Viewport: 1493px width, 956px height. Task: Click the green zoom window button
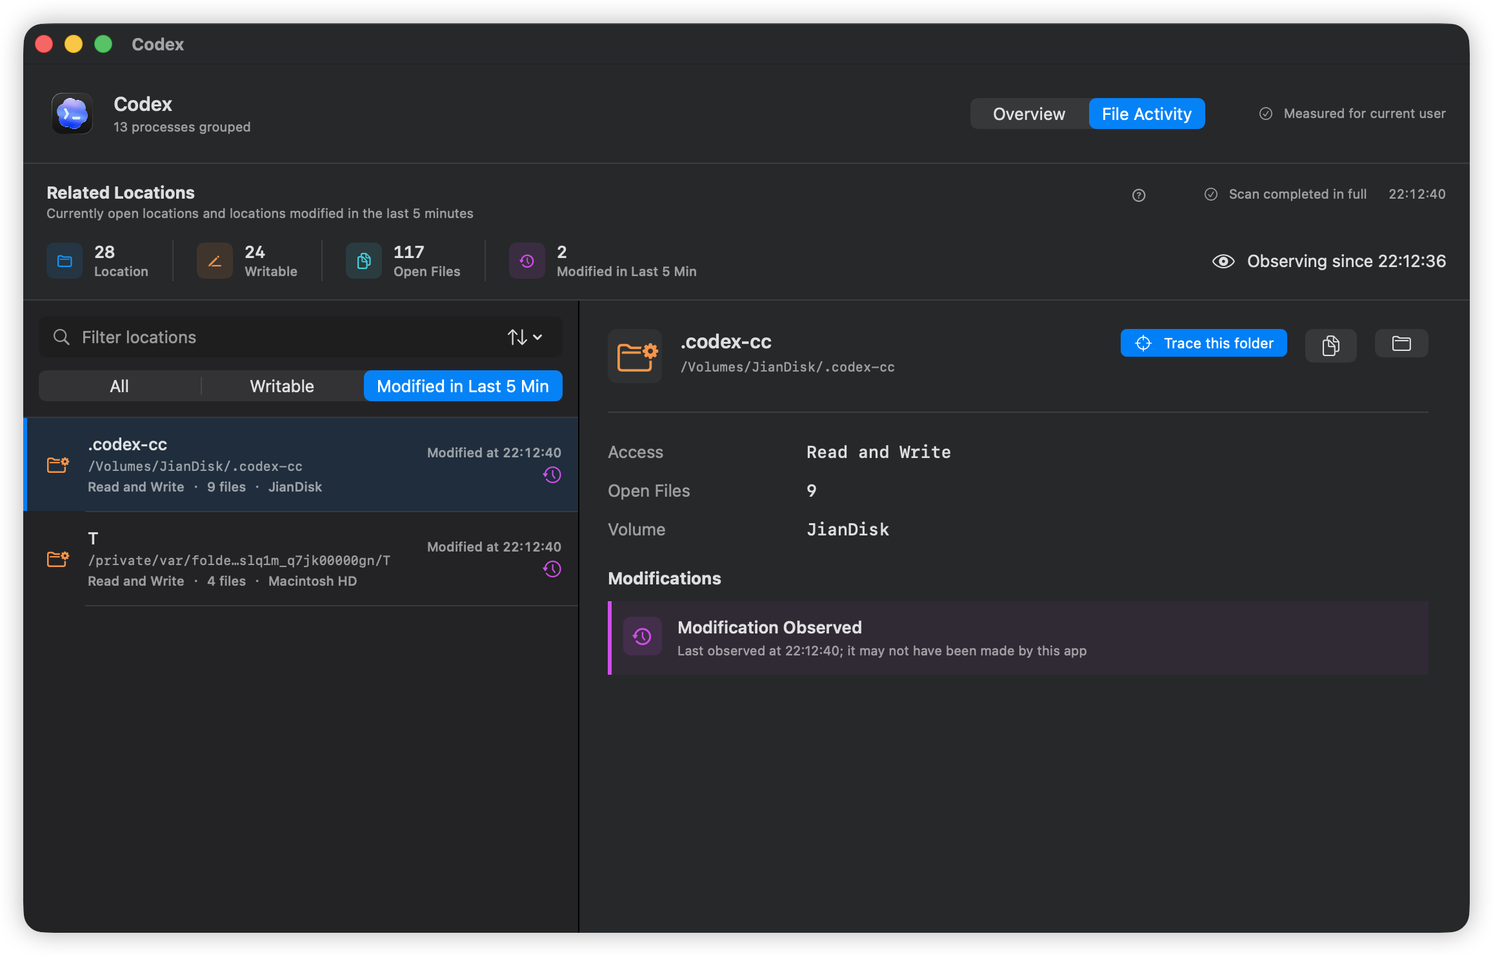tap(103, 44)
